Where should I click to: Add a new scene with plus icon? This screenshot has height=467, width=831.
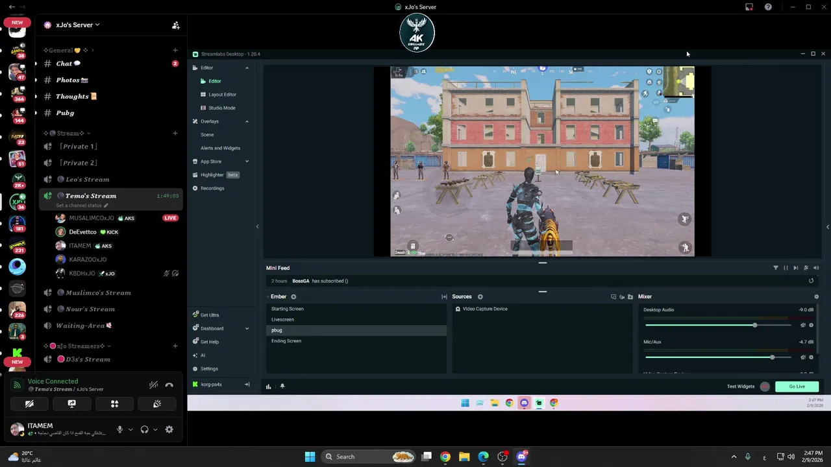coord(293,297)
